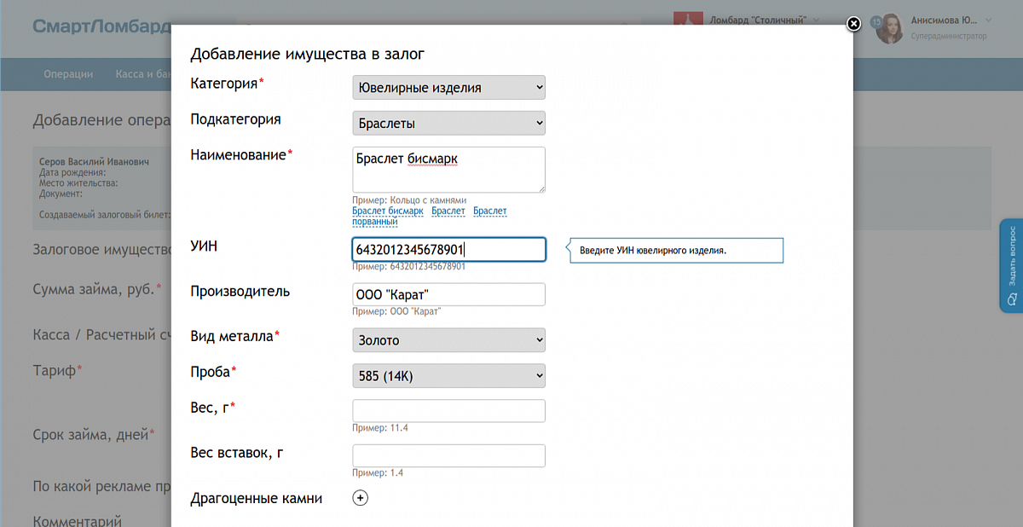Open the Категория dropdown
This screenshot has height=527, width=1023.
pyautogui.click(x=448, y=88)
